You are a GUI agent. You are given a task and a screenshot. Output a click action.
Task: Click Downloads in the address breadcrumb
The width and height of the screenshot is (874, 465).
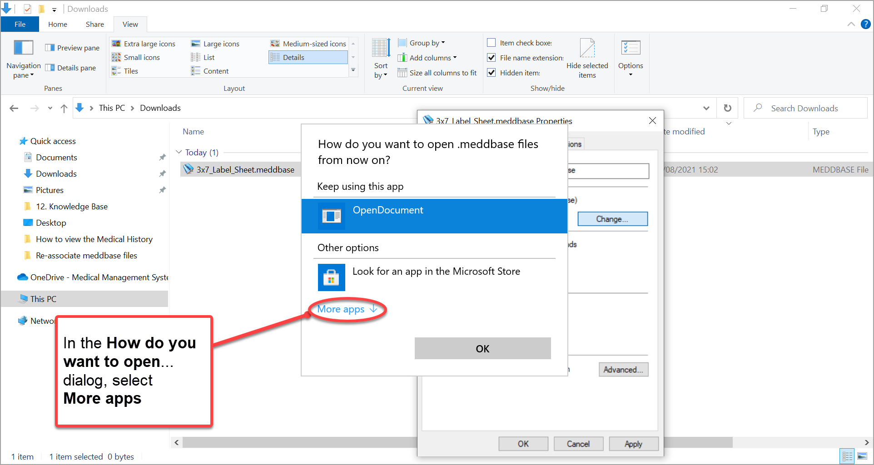(160, 108)
